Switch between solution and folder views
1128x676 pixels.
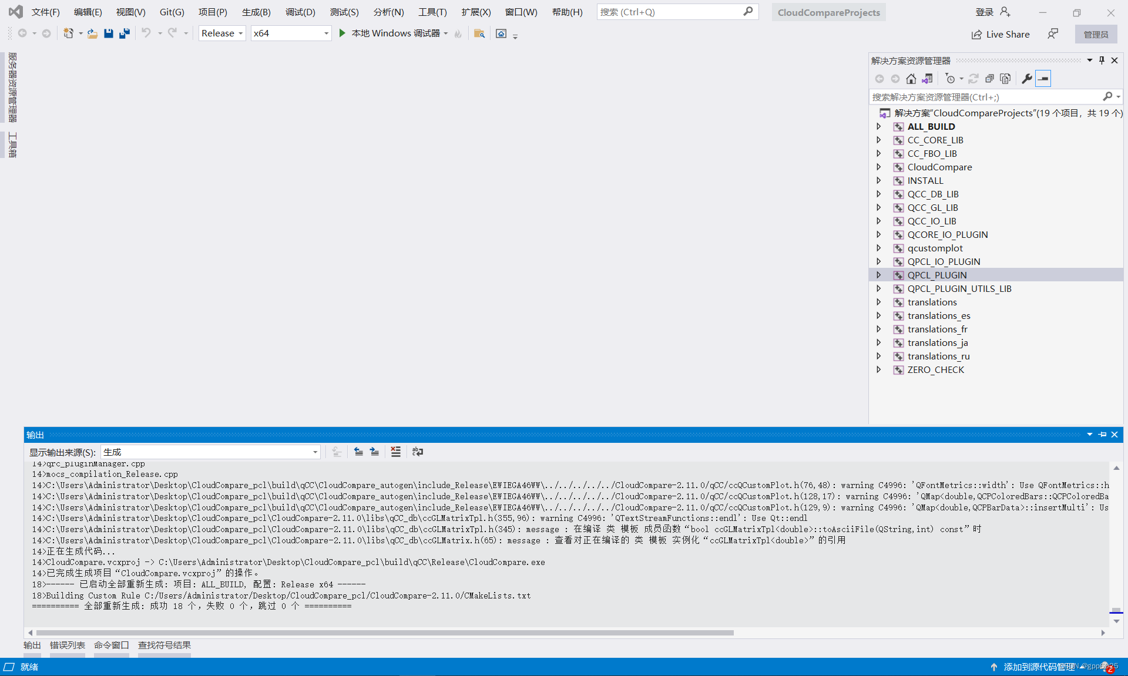click(x=927, y=78)
